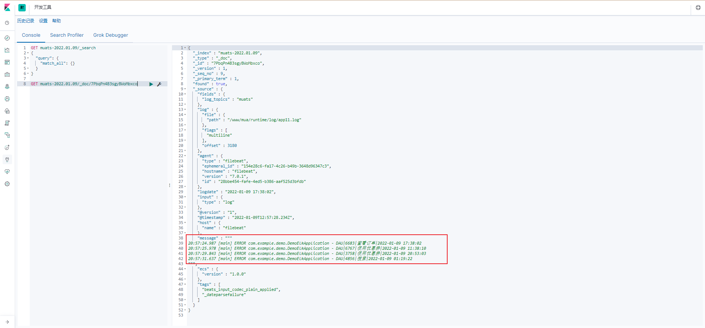Click the path /www/mua/runtime/log/app11.log
The width and height of the screenshot is (705, 328).
[x=264, y=120]
